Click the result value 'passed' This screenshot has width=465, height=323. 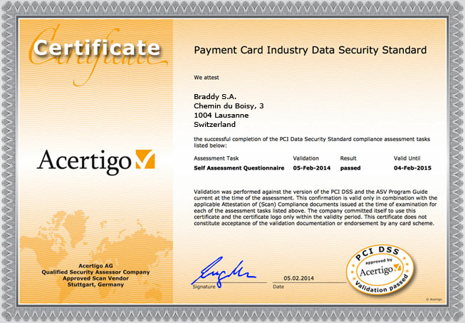pos(350,168)
